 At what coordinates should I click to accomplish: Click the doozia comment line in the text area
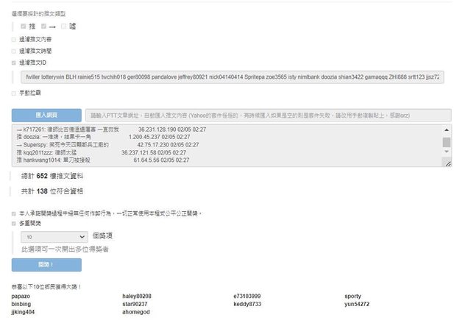click(x=110, y=137)
